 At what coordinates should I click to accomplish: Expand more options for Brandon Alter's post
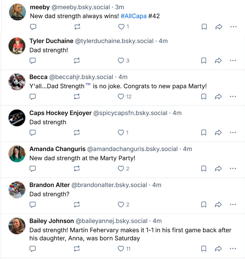[233, 205]
